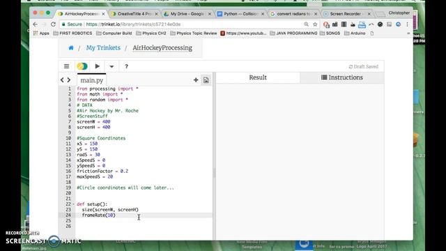Viewport: 446px width, 251px height.
Task: Open FIRST ROBOTICS bookmark folder
Action: pos(72,33)
